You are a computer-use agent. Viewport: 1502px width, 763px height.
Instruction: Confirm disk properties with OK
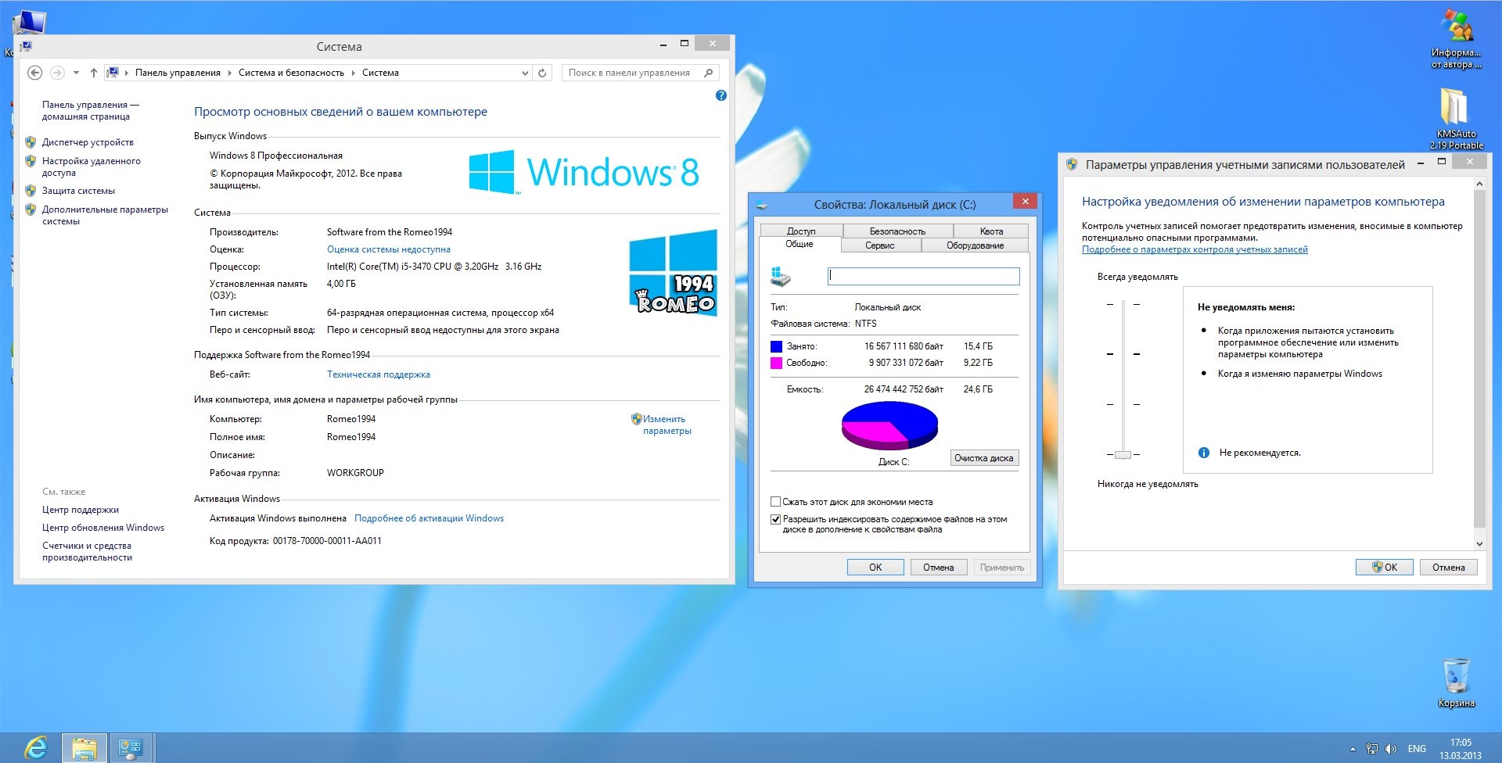875,568
